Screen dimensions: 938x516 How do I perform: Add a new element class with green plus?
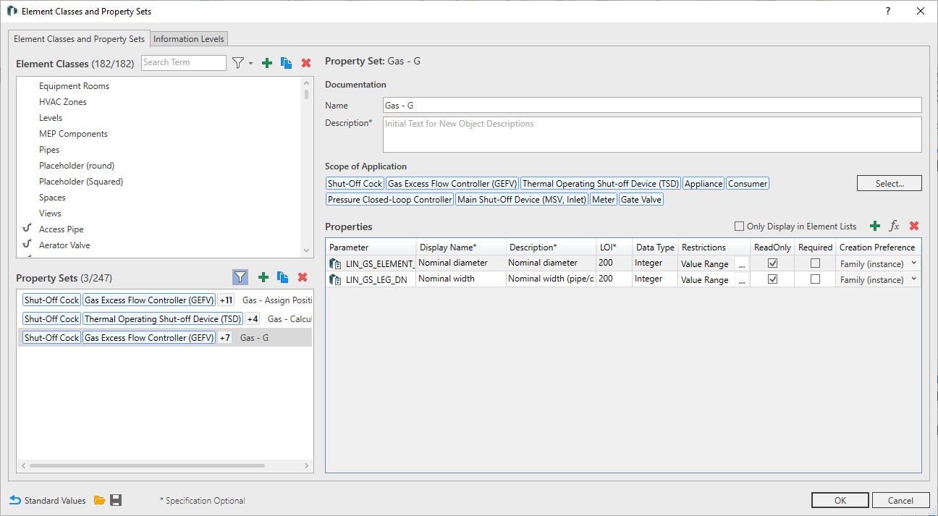click(x=267, y=64)
